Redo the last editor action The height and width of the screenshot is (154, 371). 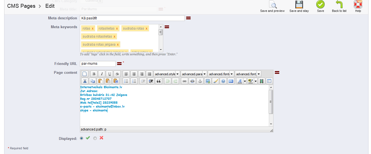(175, 81)
